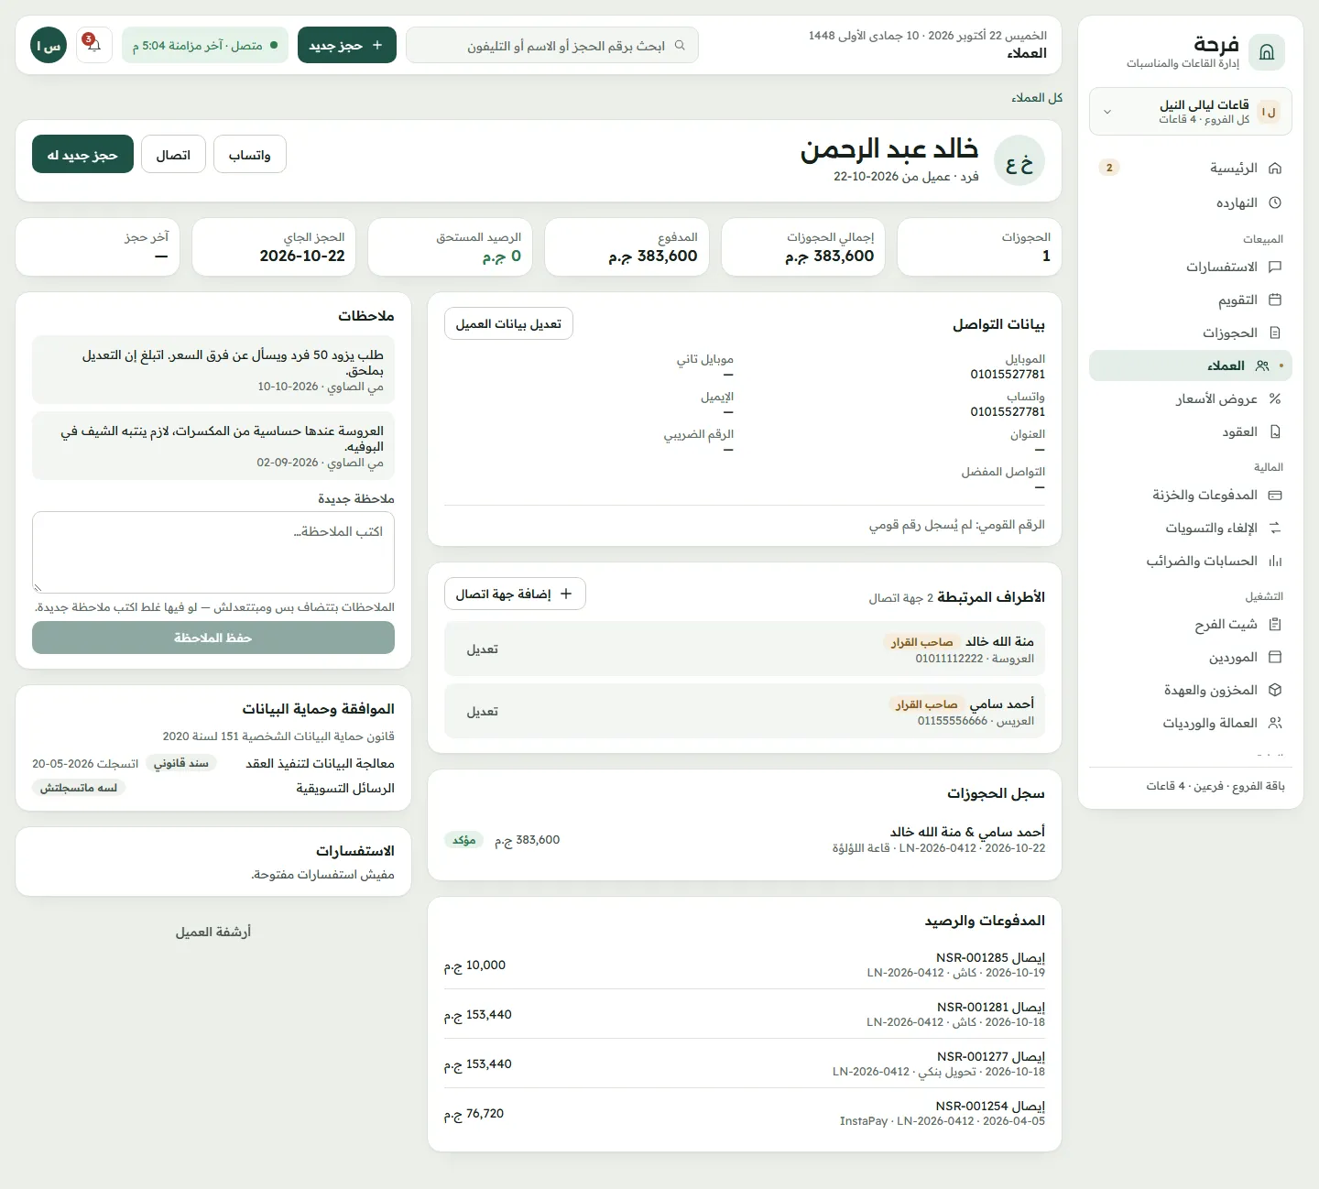This screenshot has height=1189, width=1319.
Task: Click أرشفة العميل link
Action: 213,932
